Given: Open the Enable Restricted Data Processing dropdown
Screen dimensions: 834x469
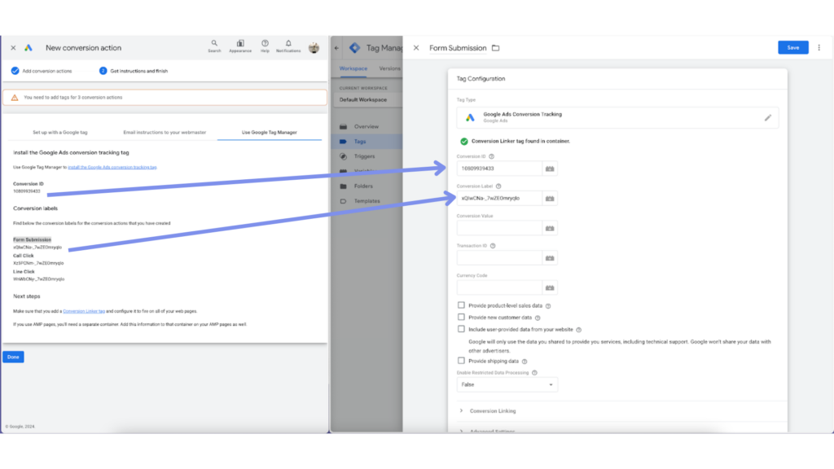Looking at the screenshot, I should pos(507,384).
